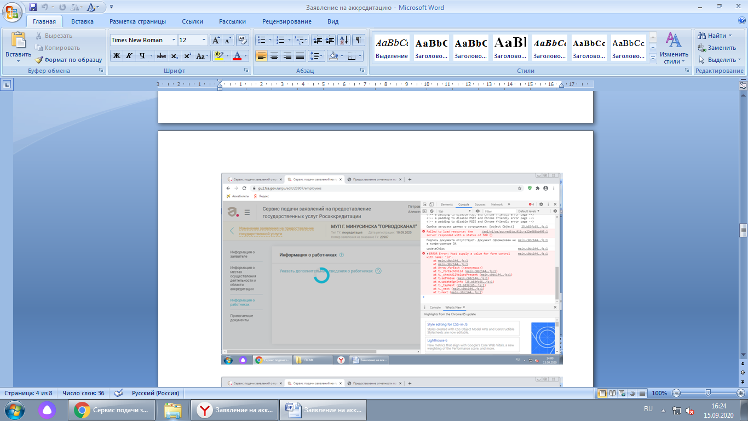Enable center text alignment
This screenshot has width=748, height=421.
274,56
